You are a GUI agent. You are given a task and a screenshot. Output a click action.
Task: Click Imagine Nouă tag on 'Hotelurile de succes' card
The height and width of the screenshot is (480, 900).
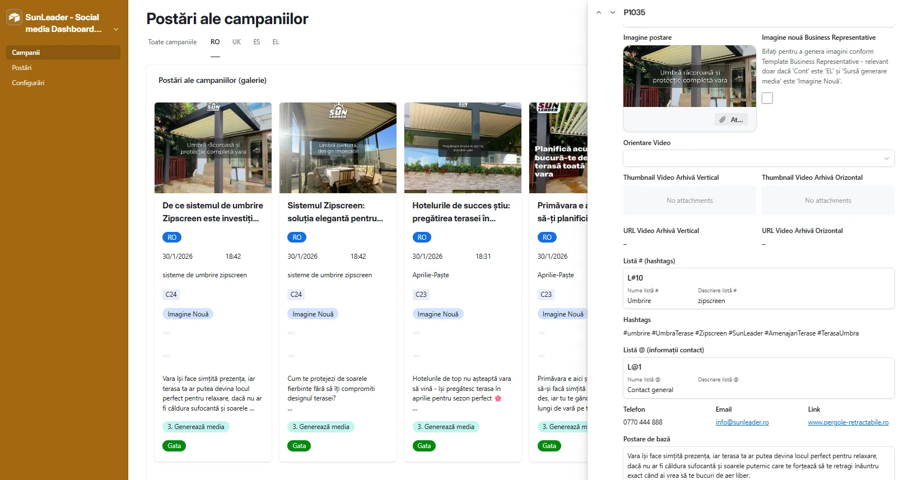pos(437,314)
